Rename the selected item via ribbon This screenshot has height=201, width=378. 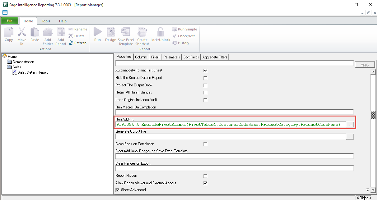point(78,29)
